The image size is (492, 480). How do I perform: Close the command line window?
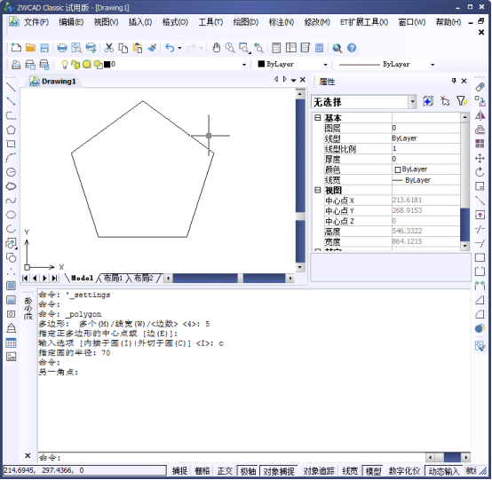28,455
